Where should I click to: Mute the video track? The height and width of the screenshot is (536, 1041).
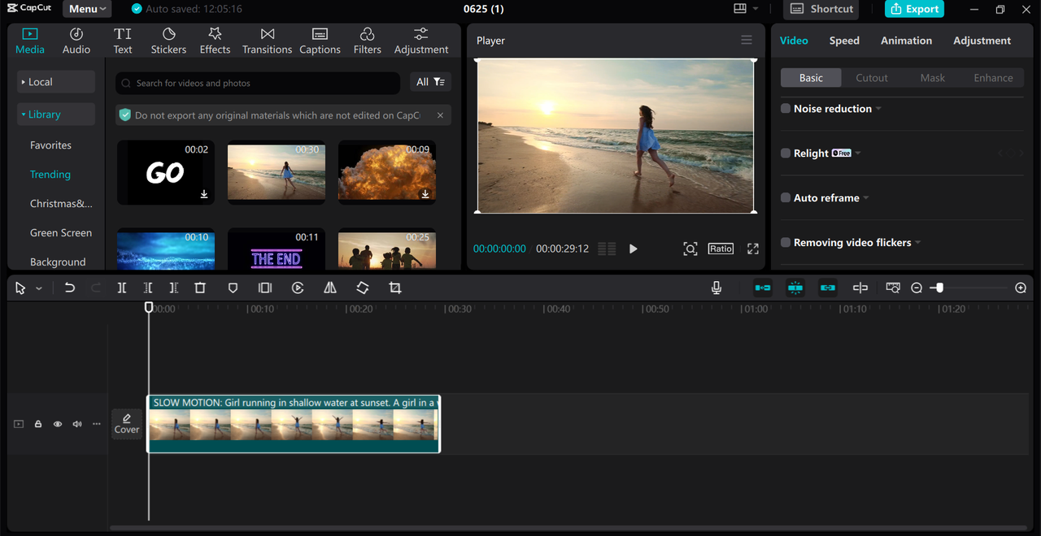tap(76, 423)
